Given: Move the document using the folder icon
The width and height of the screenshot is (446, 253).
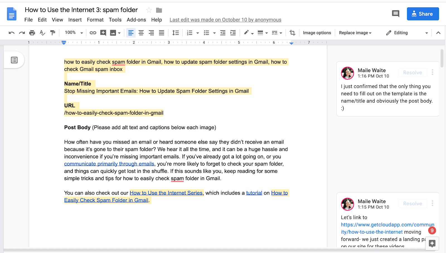Looking at the screenshot, I should 159,10.
